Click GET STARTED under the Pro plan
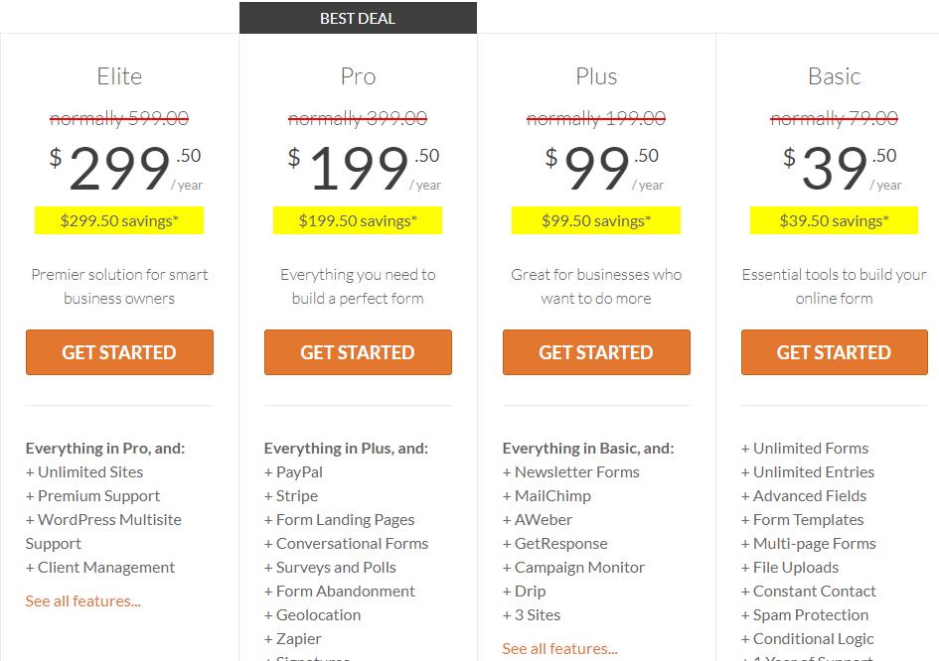This screenshot has width=939, height=661. tap(358, 352)
